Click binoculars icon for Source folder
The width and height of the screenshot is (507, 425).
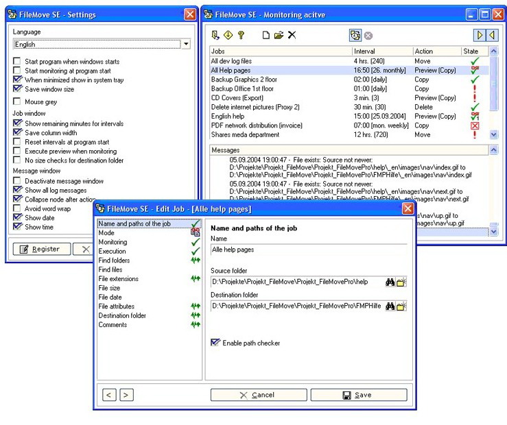click(x=390, y=282)
